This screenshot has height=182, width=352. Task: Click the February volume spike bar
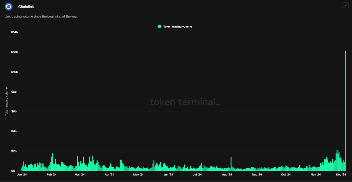pyautogui.click(x=53, y=161)
